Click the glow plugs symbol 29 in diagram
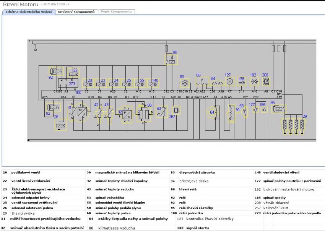 [x=293, y=125]
